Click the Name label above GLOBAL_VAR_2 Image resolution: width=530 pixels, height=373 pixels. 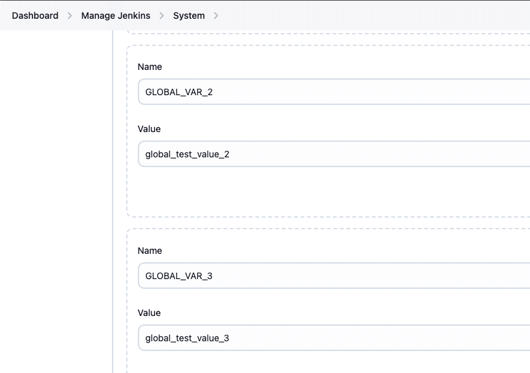149,67
